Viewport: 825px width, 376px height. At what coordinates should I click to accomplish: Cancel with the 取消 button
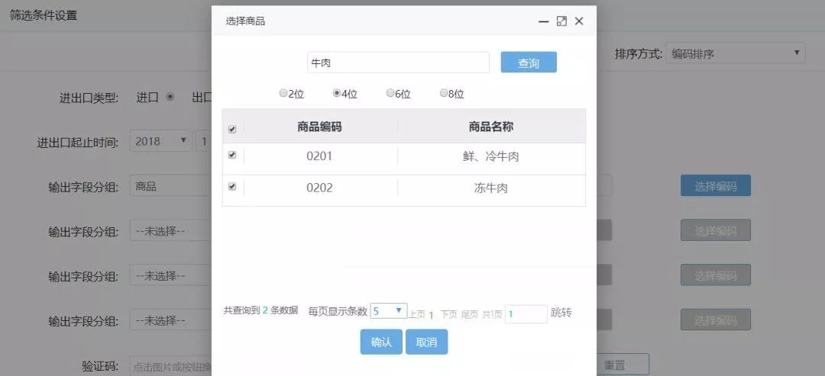tap(426, 342)
